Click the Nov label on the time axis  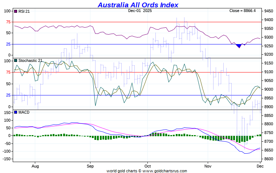208,166
